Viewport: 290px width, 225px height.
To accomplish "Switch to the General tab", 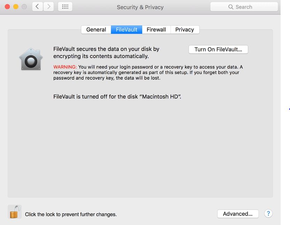I will pos(96,30).
